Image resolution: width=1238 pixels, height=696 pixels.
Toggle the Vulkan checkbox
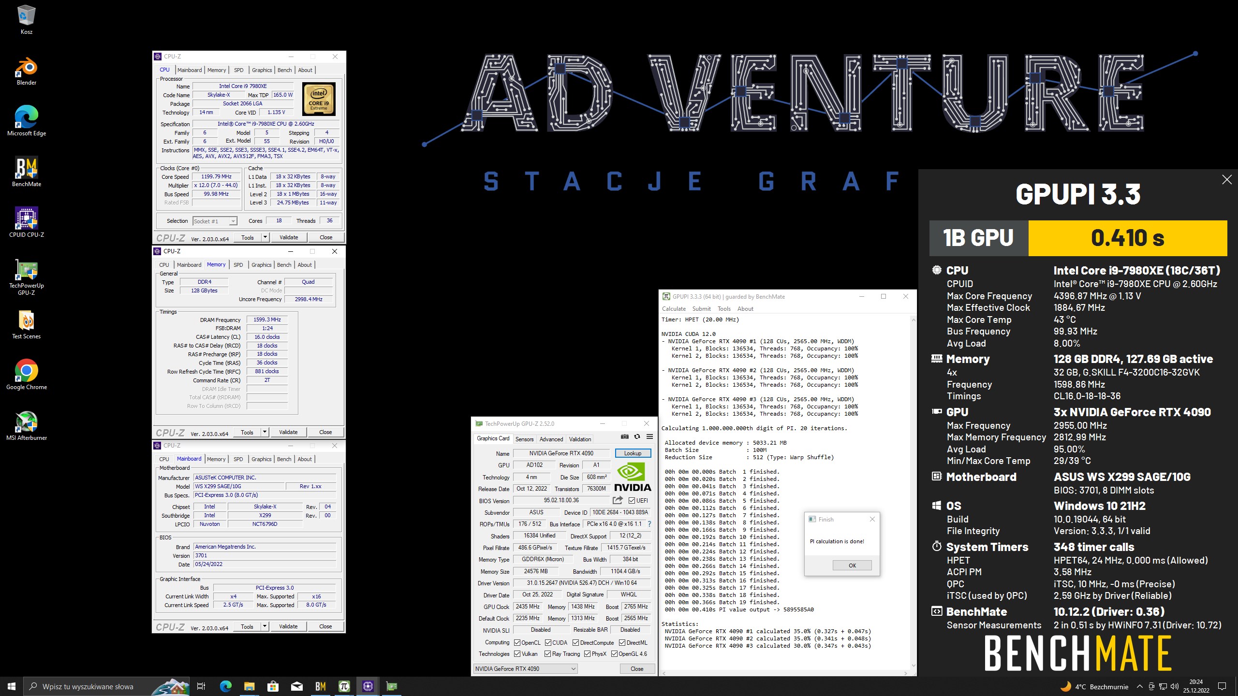[x=517, y=654]
